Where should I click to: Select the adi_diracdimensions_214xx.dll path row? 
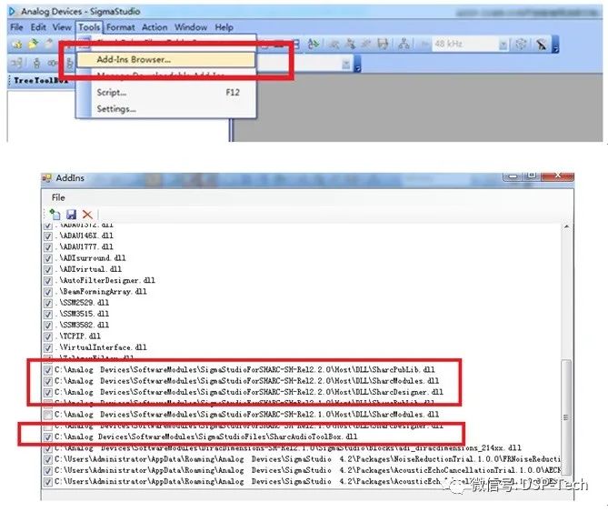pos(288,448)
